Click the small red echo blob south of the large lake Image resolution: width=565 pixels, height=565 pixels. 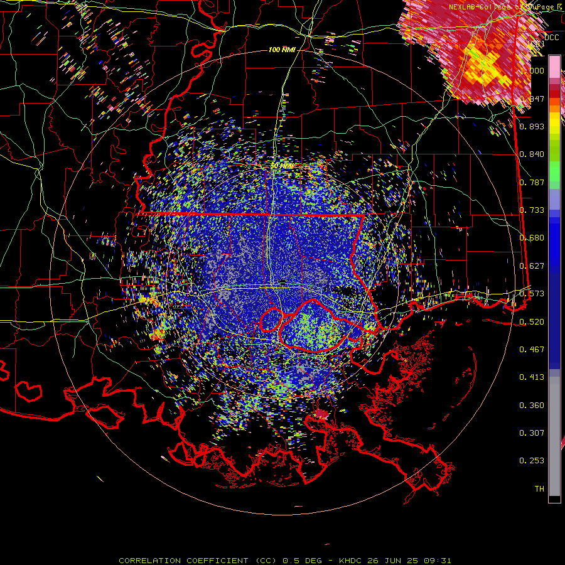click(x=321, y=414)
